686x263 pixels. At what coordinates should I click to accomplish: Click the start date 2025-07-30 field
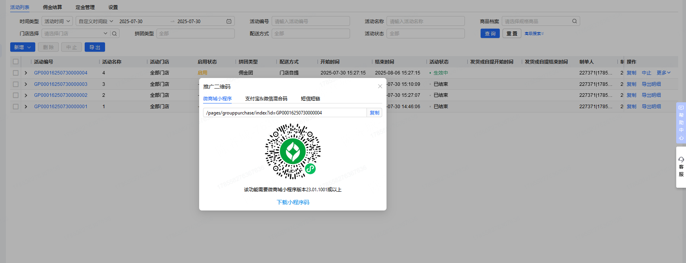[131, 21]
